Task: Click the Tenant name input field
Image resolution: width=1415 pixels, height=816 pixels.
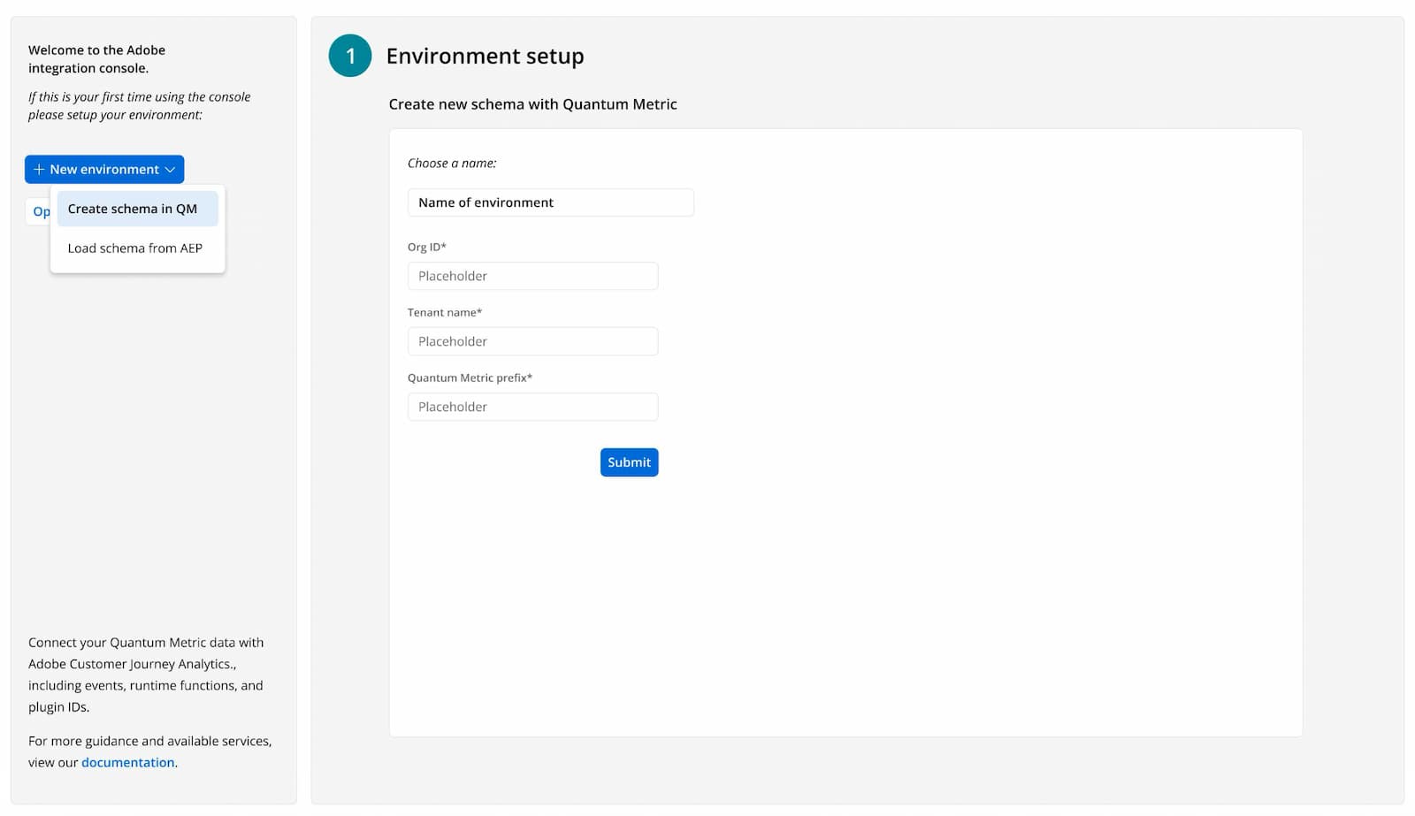Action: pyautogui.click(x=532, y=341)
